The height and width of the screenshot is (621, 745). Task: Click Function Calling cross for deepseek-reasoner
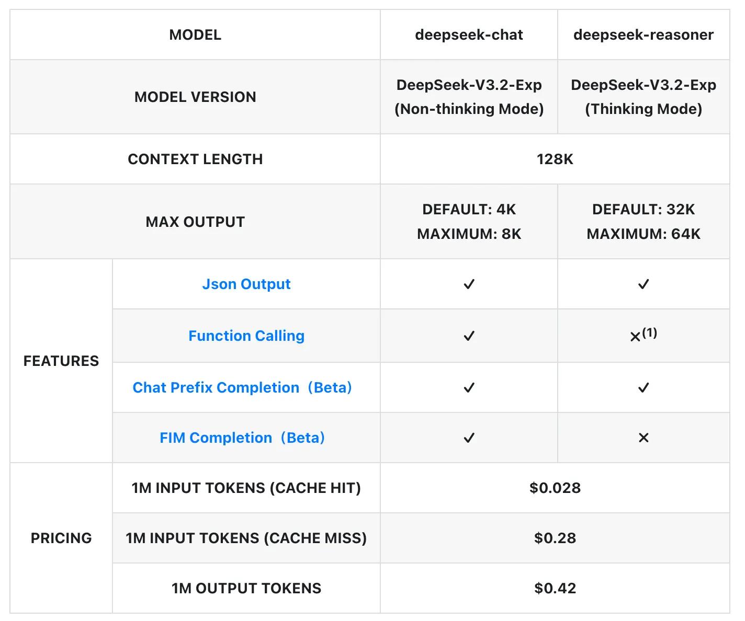click(x=636, y=337)
